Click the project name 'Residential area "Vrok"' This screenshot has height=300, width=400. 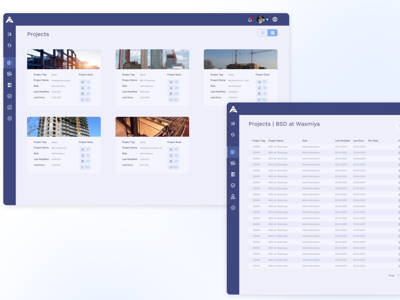pyautogui.click(x=238, y=81)
